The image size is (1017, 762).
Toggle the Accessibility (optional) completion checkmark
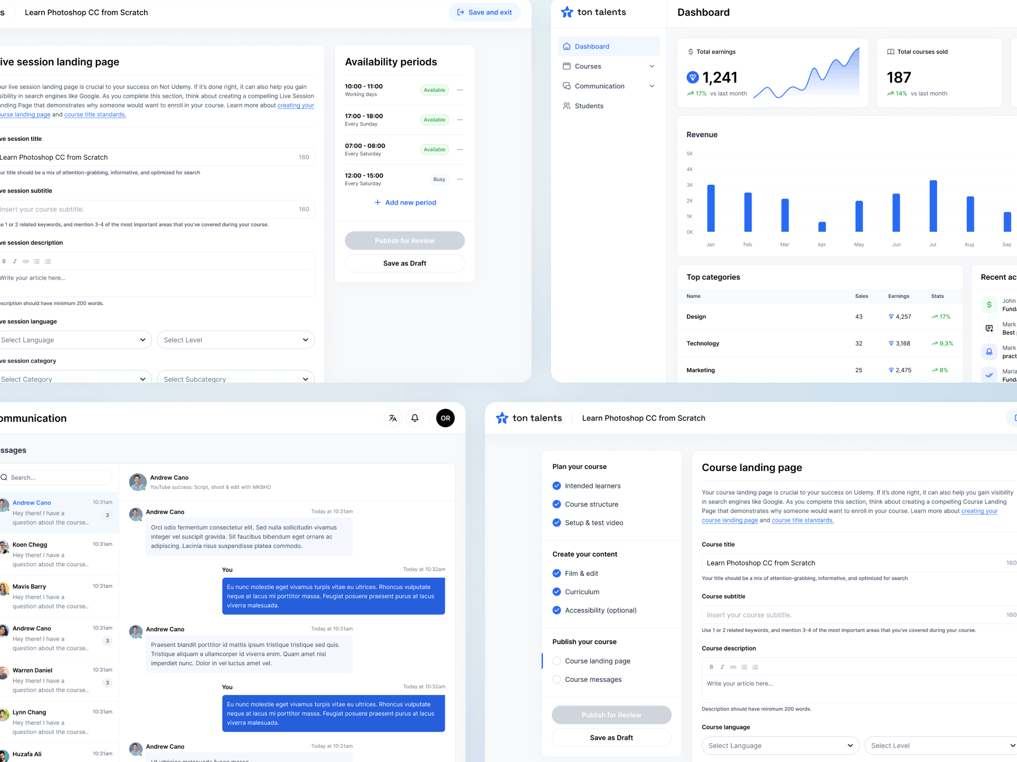point(557,610)
